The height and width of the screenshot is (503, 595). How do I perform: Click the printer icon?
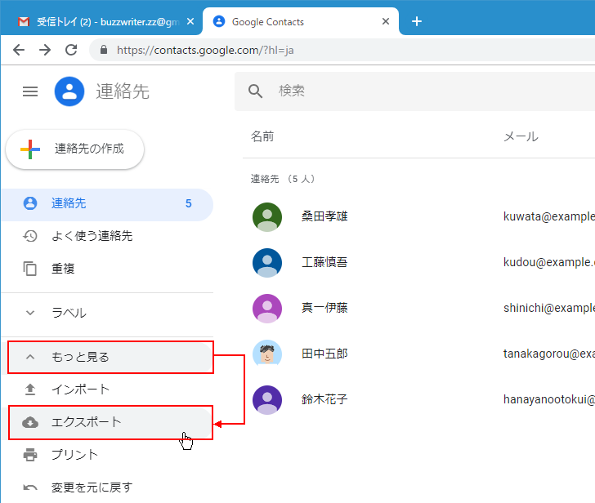[30, 455]
